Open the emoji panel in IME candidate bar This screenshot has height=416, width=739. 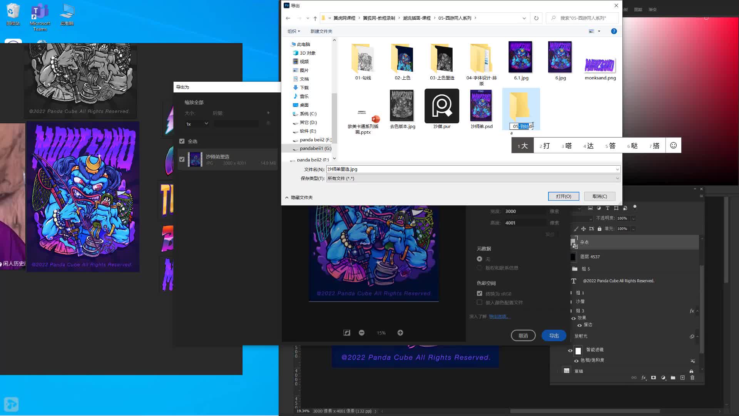coord(673,145)
